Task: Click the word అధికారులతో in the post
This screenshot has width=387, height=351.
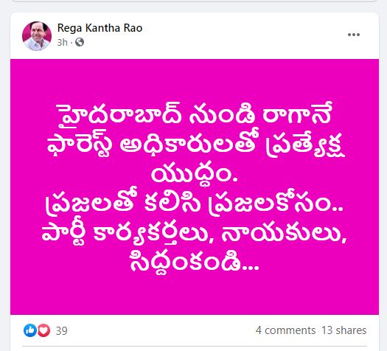Action: [x=188, y=143]
